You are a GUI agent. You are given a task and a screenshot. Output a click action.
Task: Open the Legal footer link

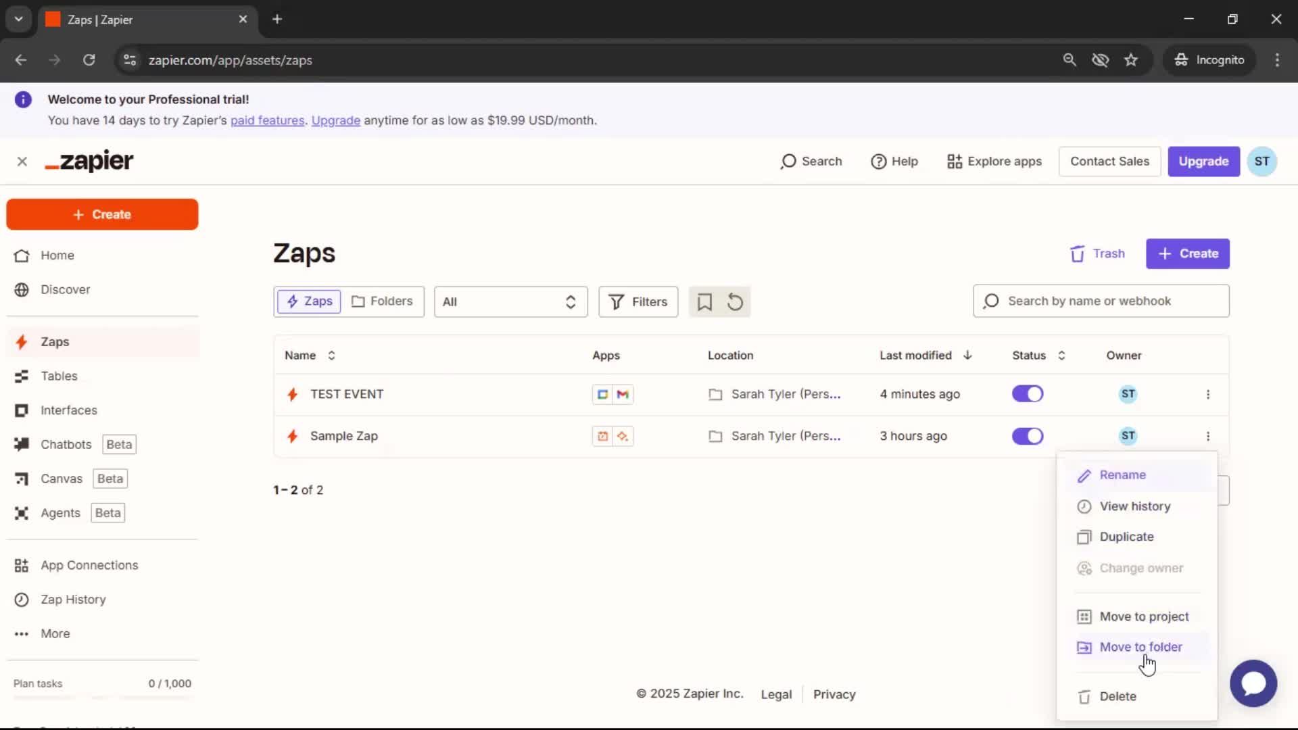pos(776,694)
